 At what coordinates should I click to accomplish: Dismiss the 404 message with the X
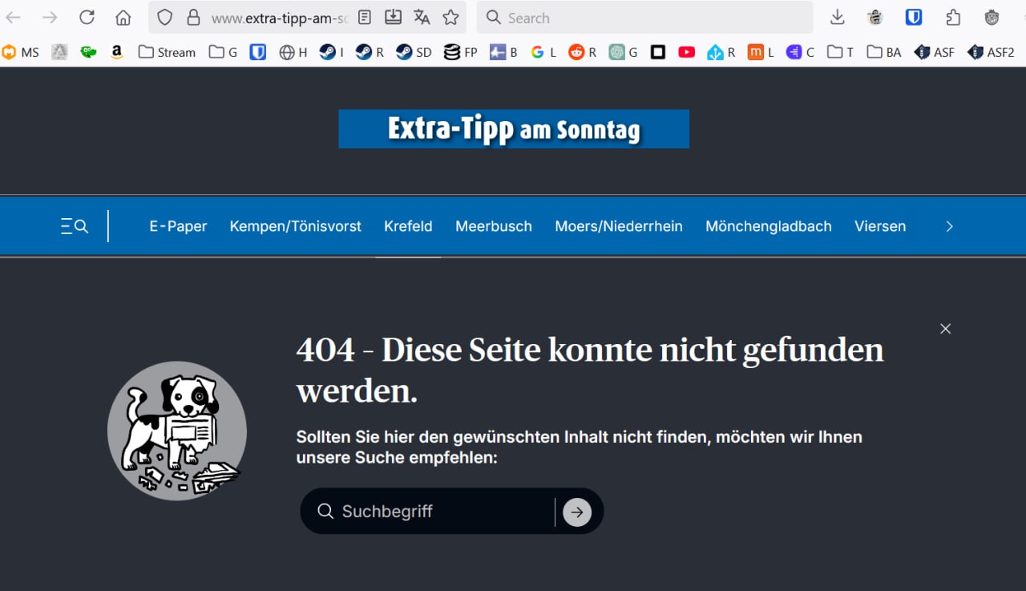point(945,329)
